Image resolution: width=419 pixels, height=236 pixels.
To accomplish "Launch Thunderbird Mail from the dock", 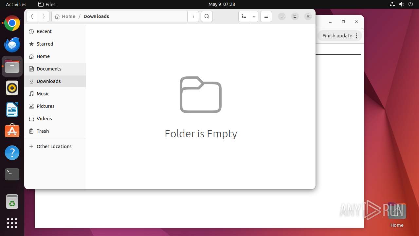I will coord(12,45).
